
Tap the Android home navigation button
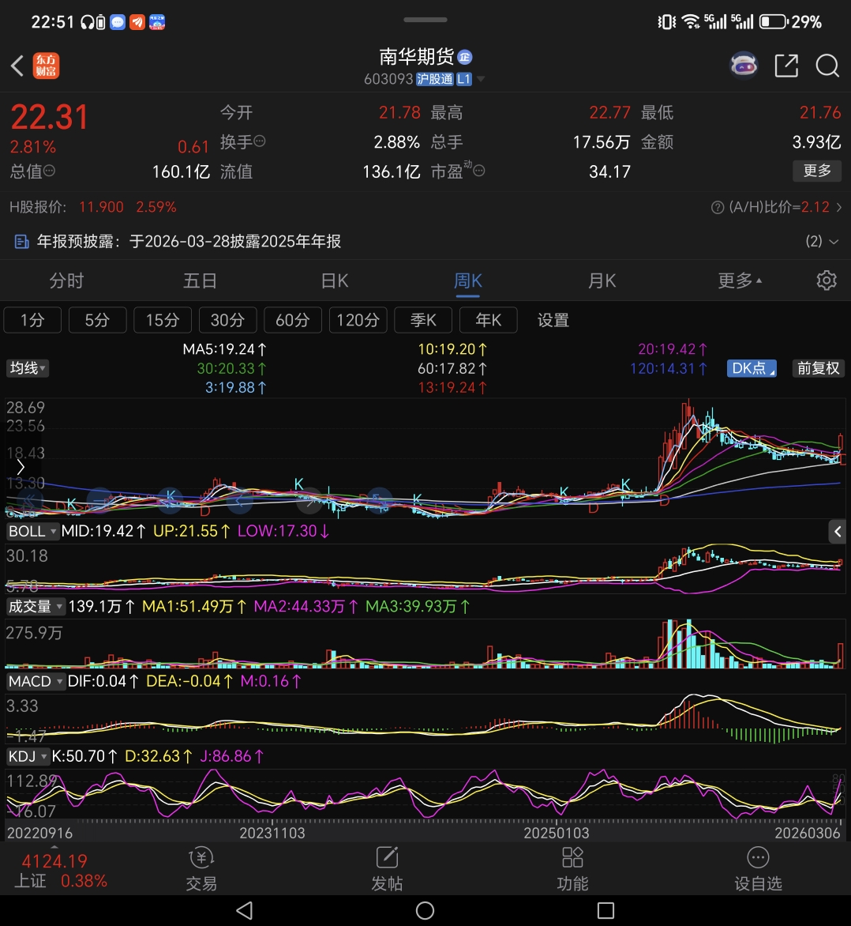click(x=425, y=910)
